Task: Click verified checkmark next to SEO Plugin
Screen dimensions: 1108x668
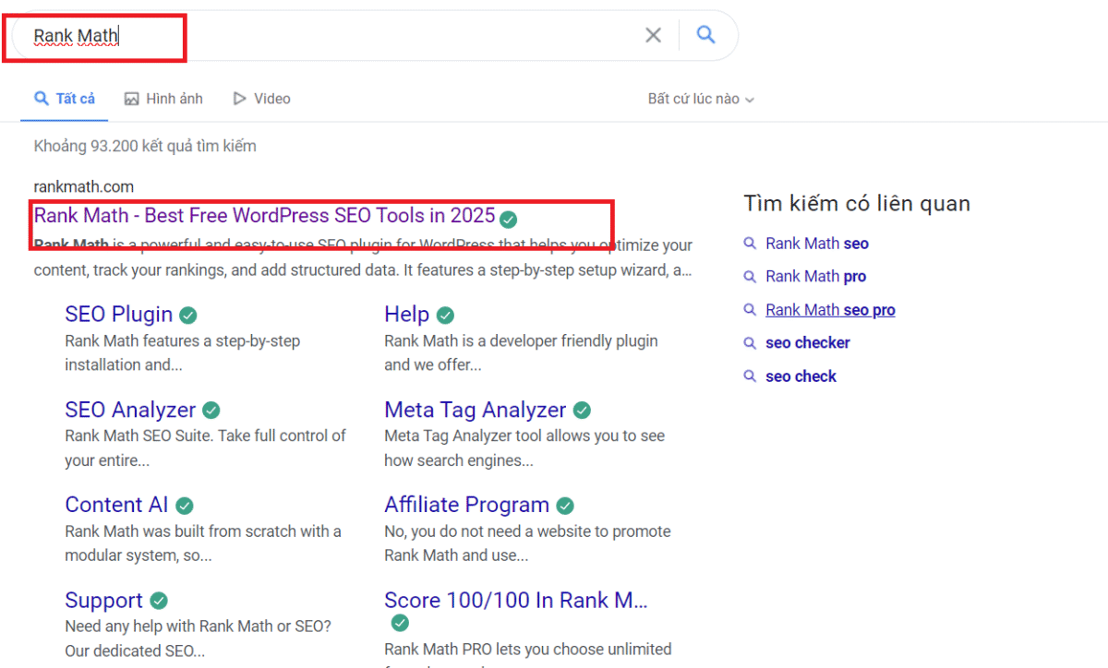Action: click(x=188, y=316)
